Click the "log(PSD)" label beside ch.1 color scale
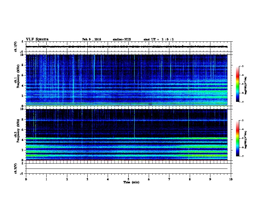Viewport: 260px width, 201px height. click(246, 85)
